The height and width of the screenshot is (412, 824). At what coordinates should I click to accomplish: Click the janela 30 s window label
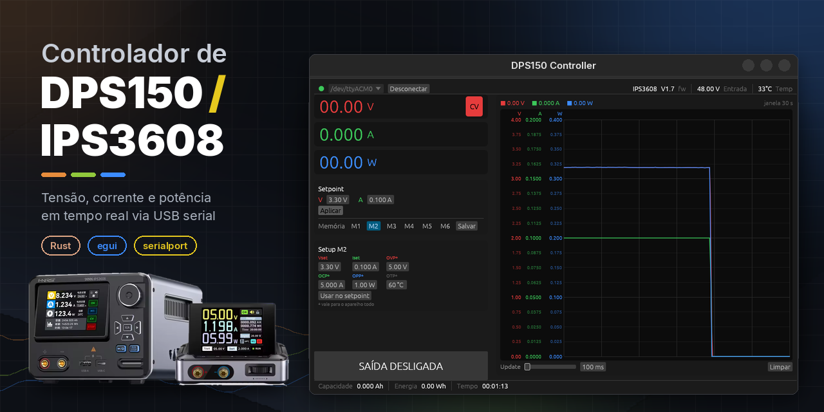click(x=778, y=103)
